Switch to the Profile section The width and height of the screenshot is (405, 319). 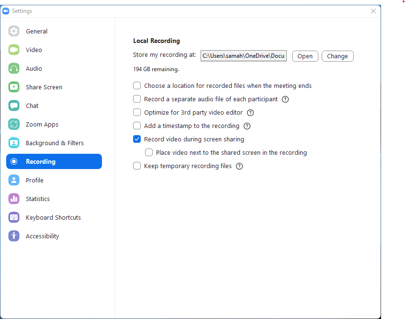(13, 180)
